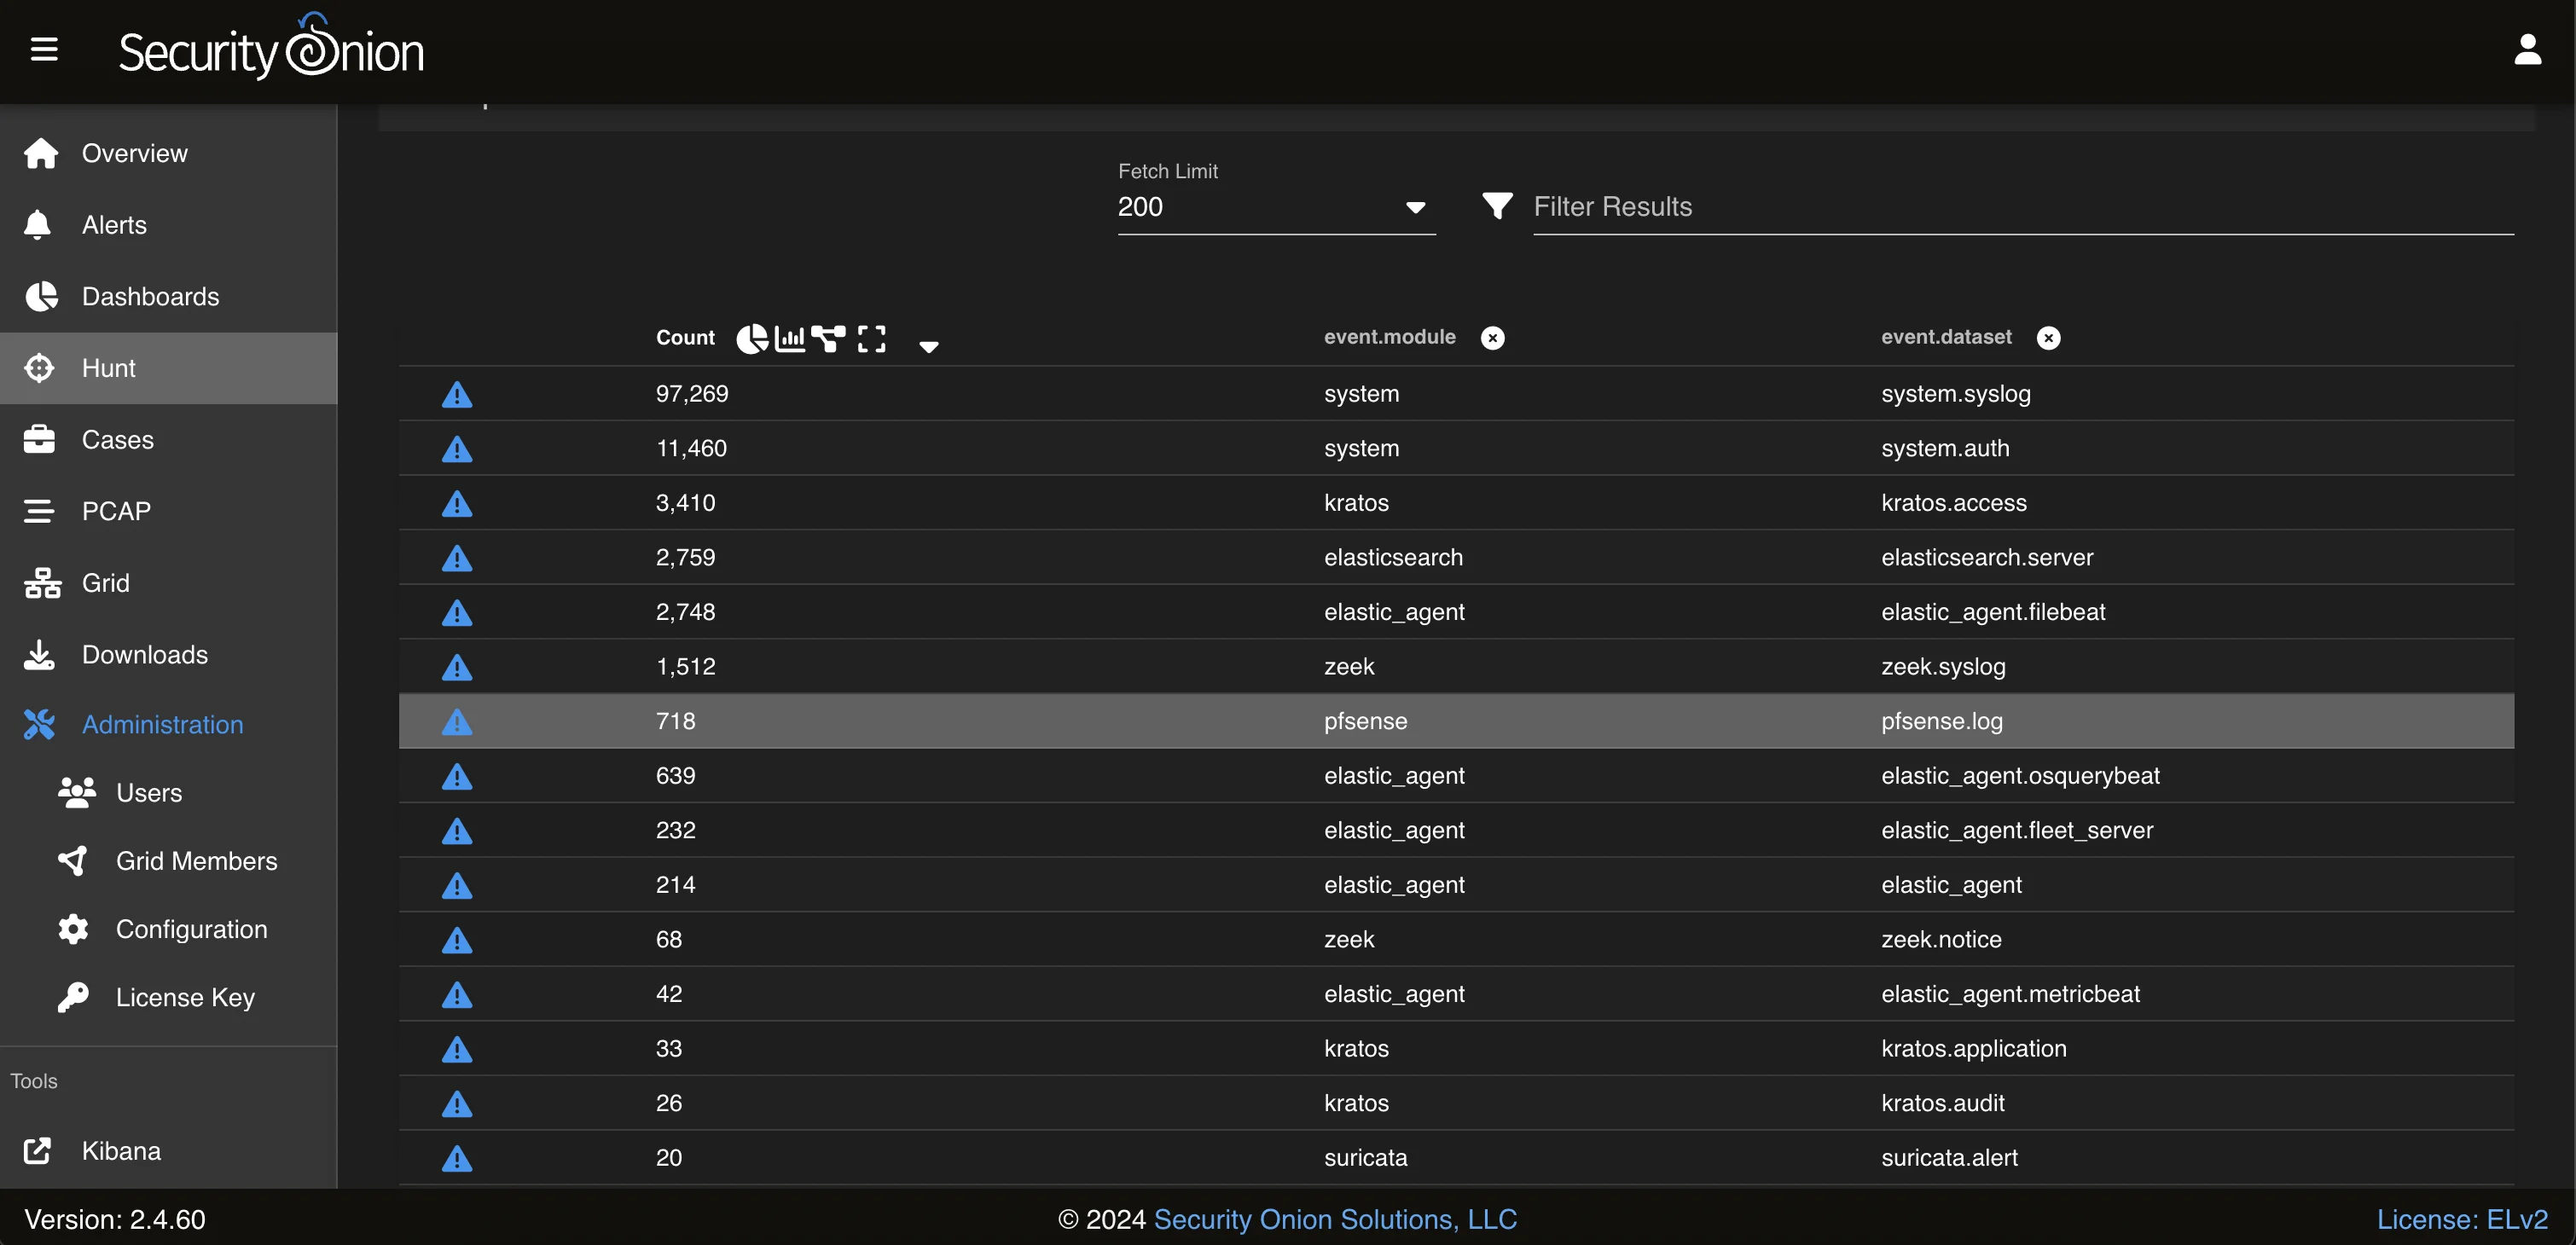Click alert triangle for zeek.notice row

pyautogui.click(x=457, y=940)
